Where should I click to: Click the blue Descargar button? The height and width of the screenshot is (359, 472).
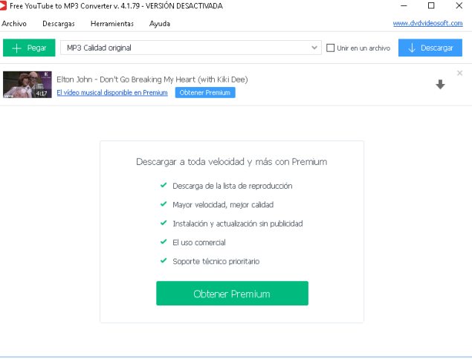pyautogui.click(x=430, y=48)
